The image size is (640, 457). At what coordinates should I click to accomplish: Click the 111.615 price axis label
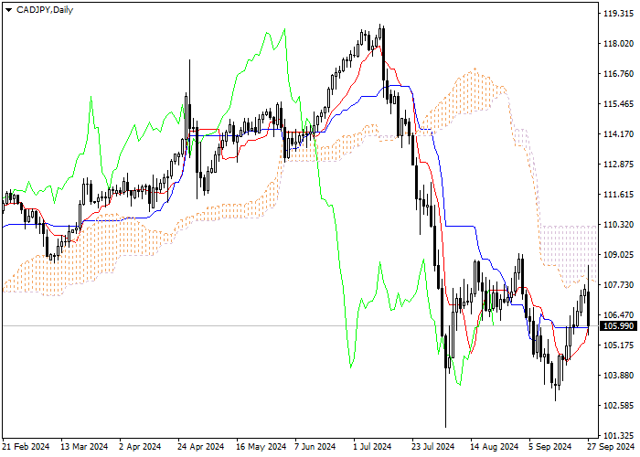click(618, 195)
